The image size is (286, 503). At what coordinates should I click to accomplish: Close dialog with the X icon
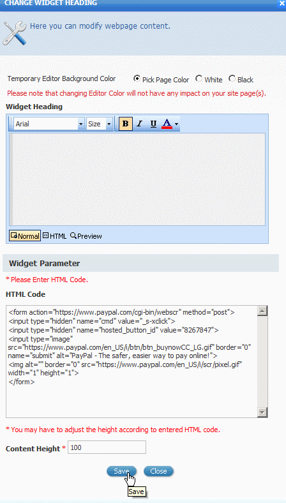(x=282, y=4)
